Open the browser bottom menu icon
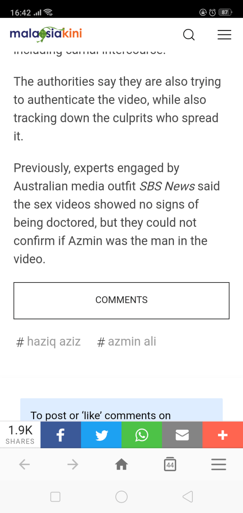This screenshot has height=513, width=243. (219, 464)
